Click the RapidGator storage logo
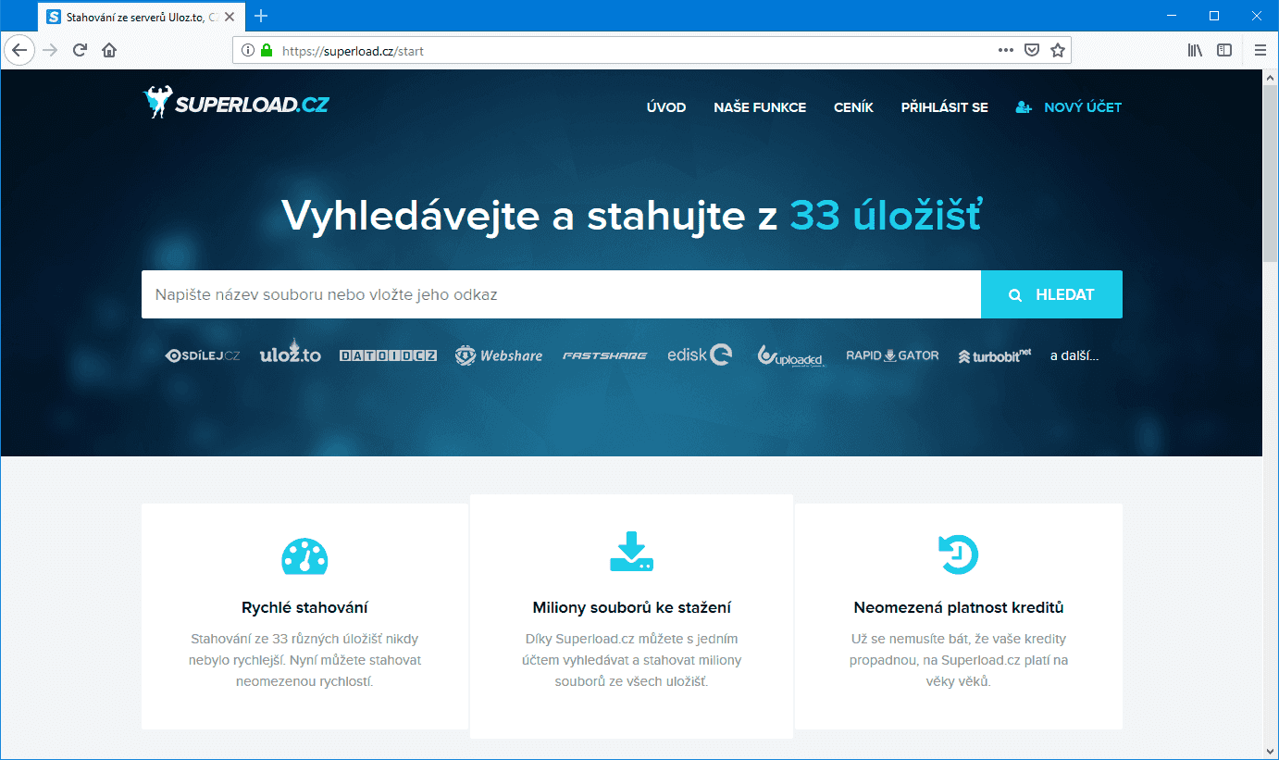The height and width of the screenshot is (760, 1279). click(891, 355)
